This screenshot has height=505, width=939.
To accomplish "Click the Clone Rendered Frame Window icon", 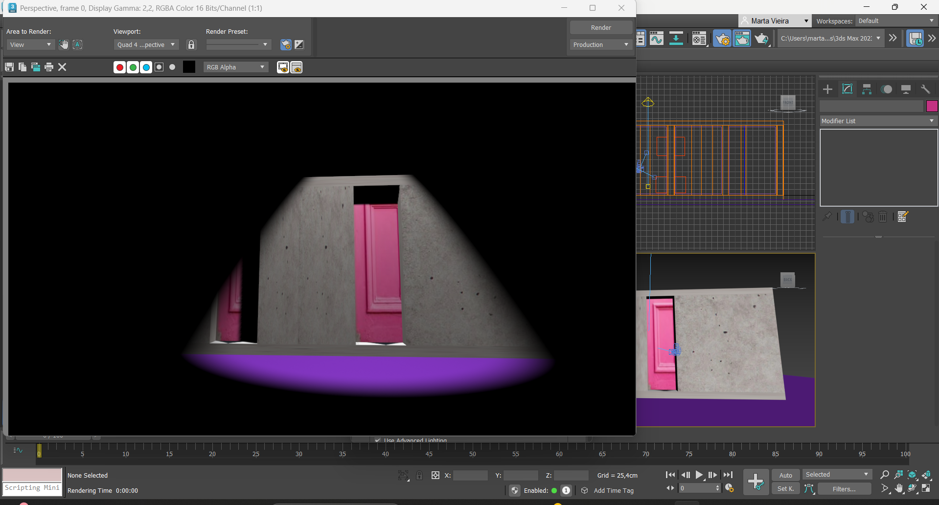I will (x=36, y=67).
